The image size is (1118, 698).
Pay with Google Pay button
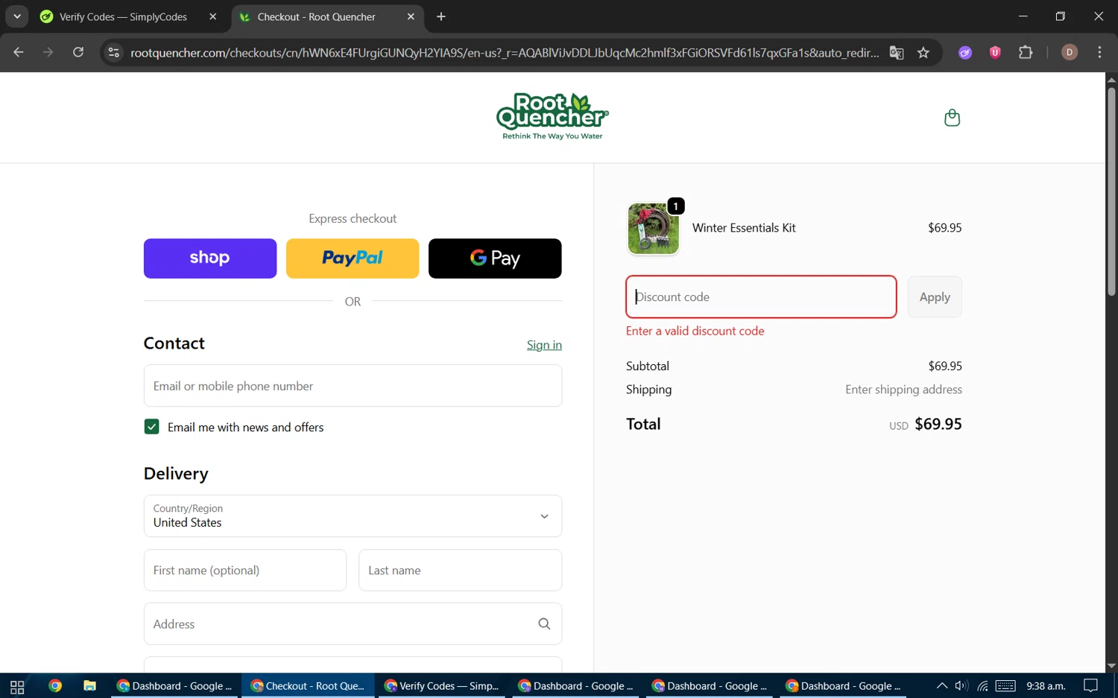coord(495,258)
